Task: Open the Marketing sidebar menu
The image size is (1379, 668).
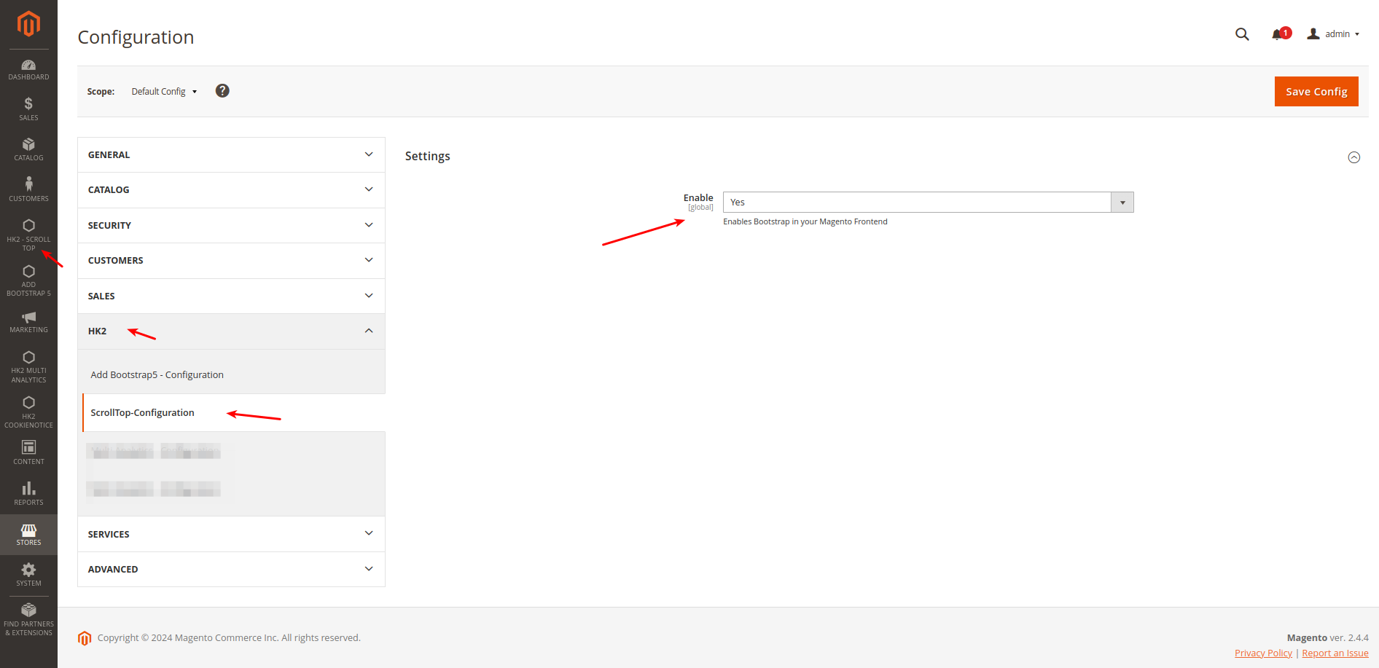Action: tap(28, 319)
